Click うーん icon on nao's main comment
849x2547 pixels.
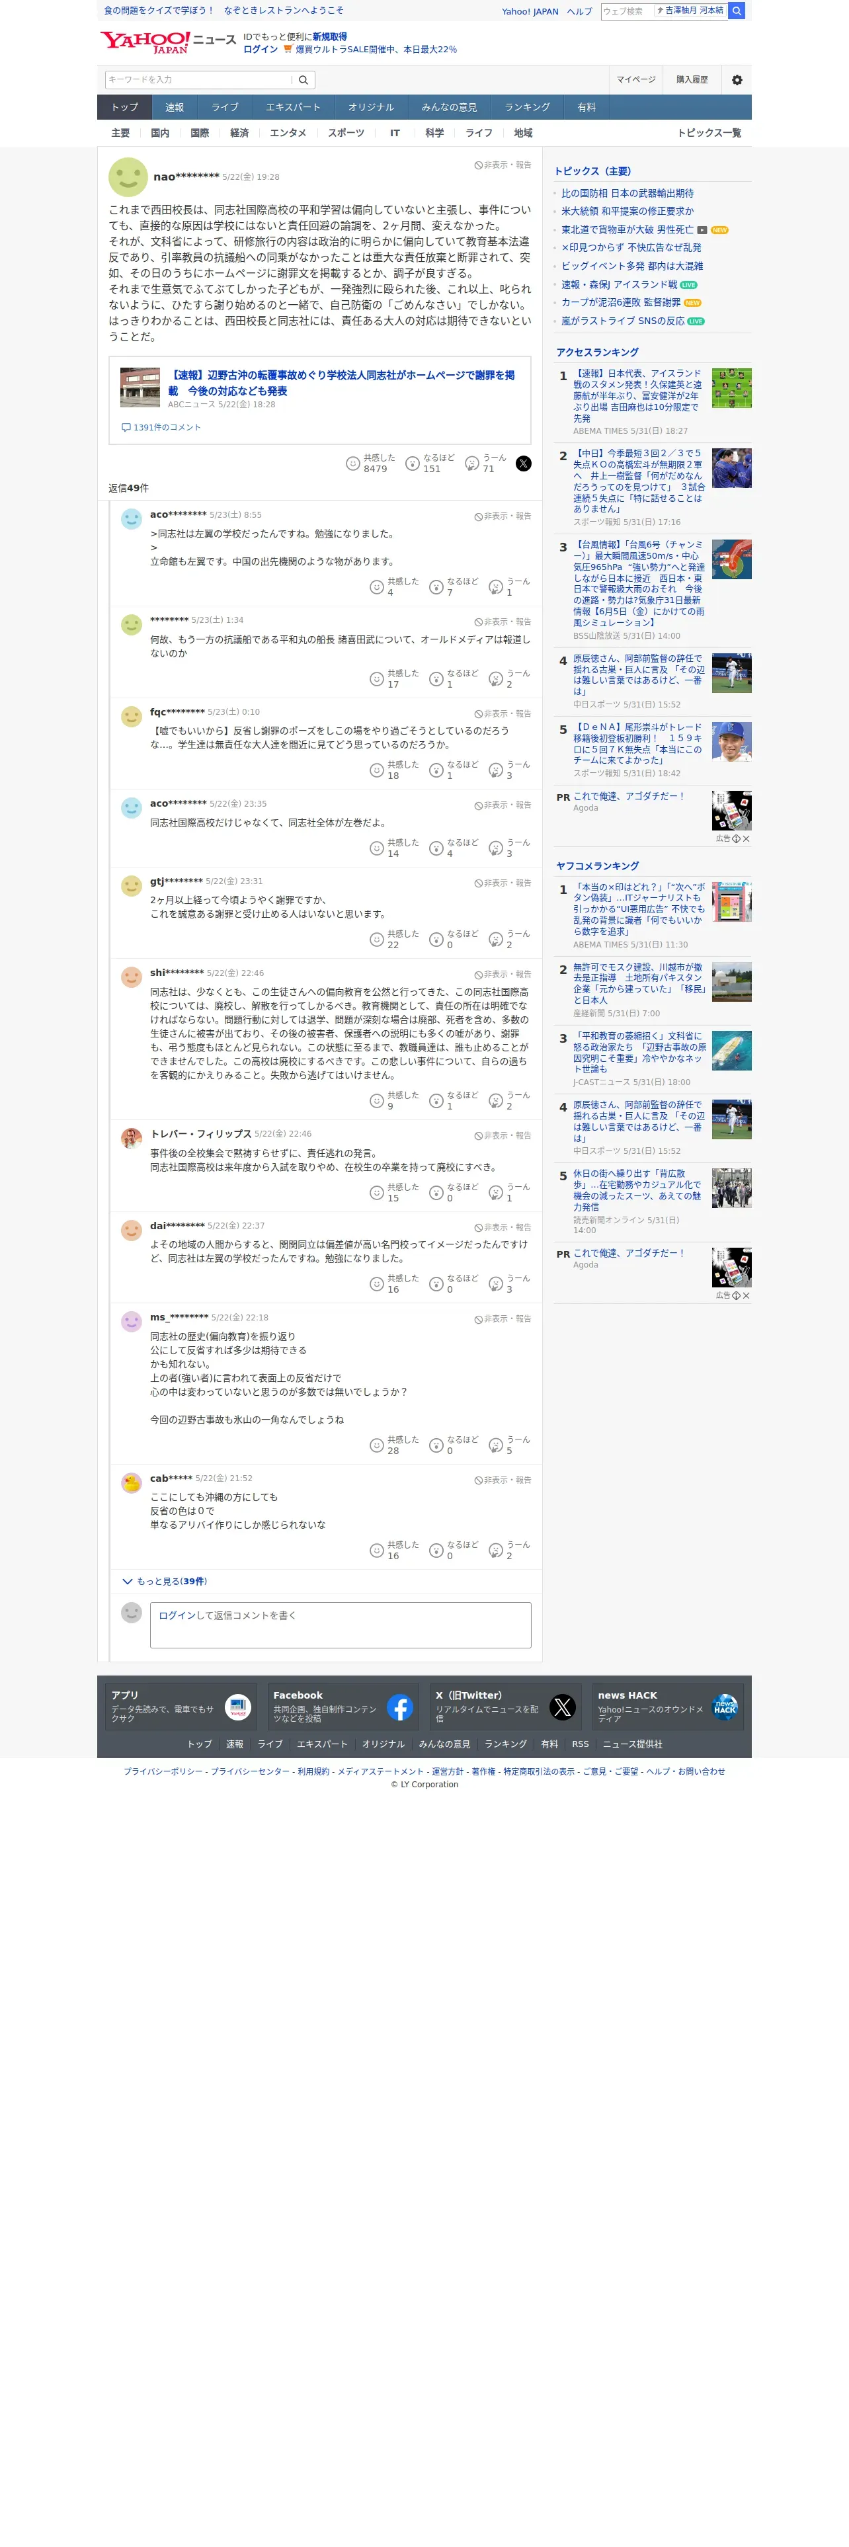(x=471, y=464)
